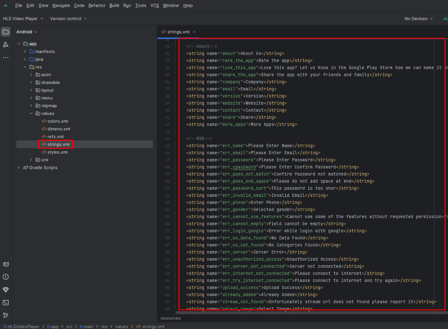
Task: Expand the Gradle Scripts node
Action: pyautogui.click(x=19, y=167)
